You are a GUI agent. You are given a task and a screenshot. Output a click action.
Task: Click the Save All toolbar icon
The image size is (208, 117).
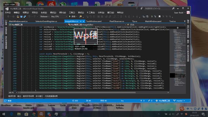25,16
